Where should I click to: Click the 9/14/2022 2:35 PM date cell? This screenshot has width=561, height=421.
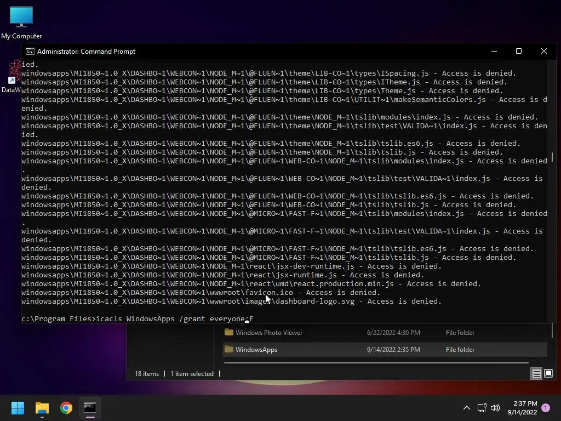[x=393, y=349]
